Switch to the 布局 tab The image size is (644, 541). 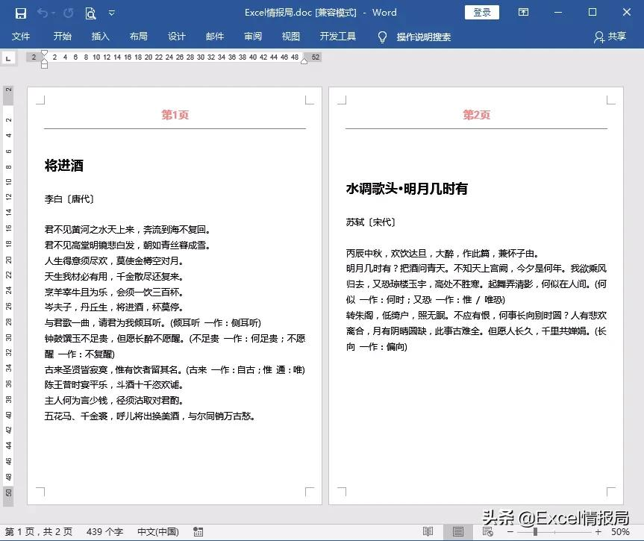click(x=138, y=36)
